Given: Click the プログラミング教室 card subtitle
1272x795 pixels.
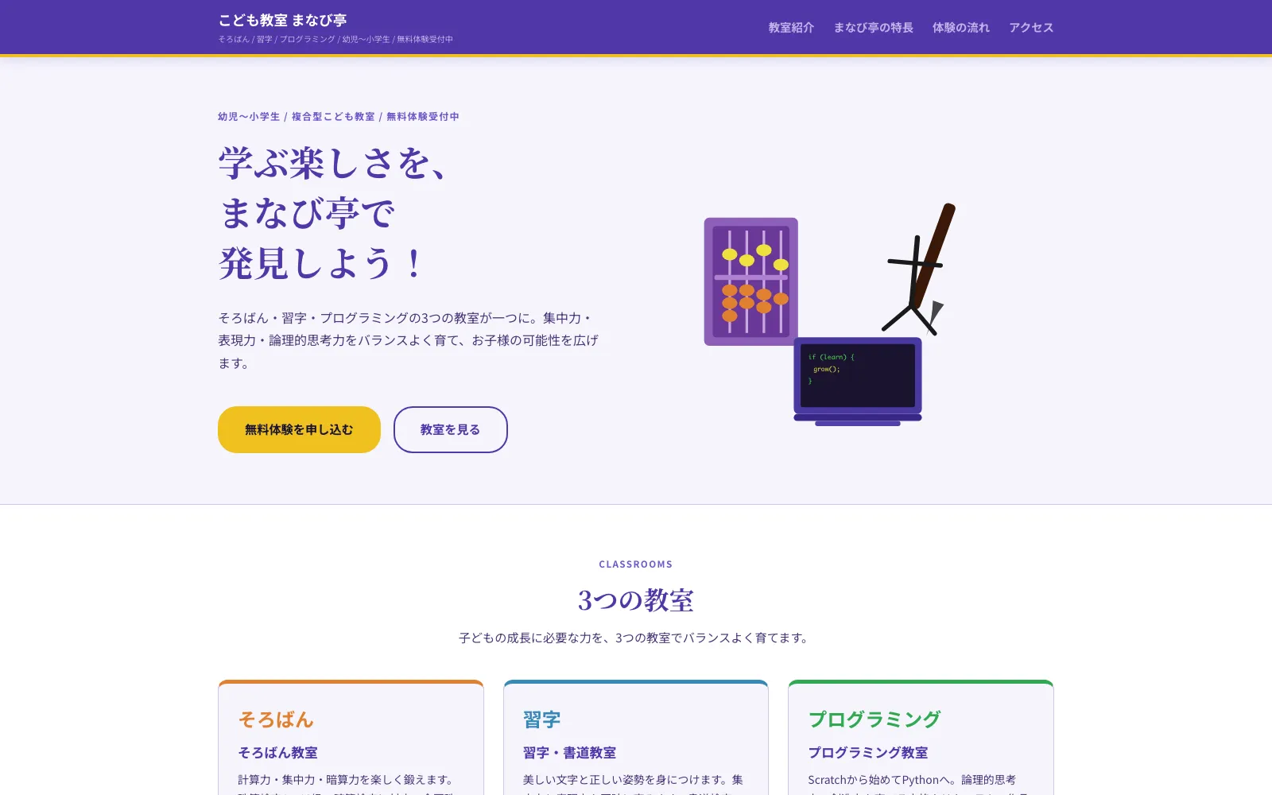Looking at the screenshot, I should [868, 753].
